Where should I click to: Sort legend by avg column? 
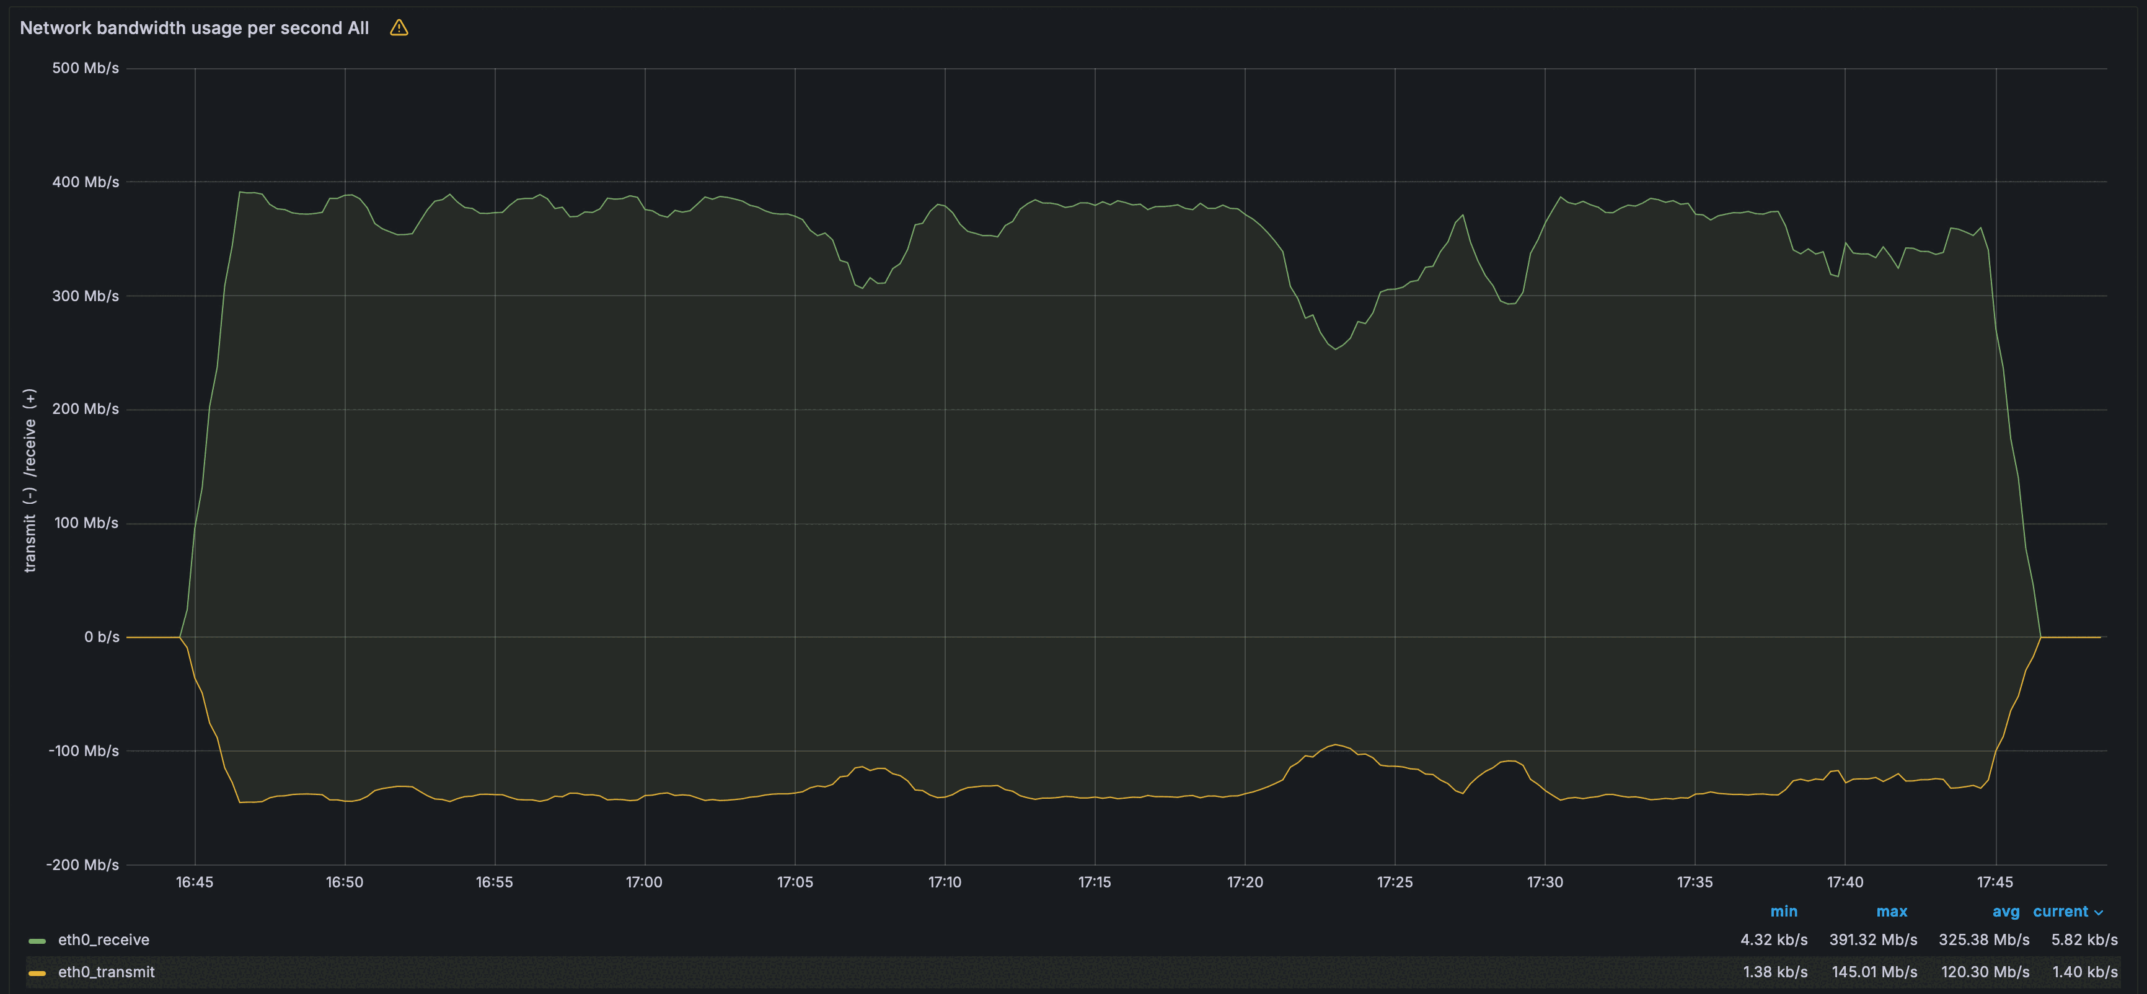pos(2005,912)
